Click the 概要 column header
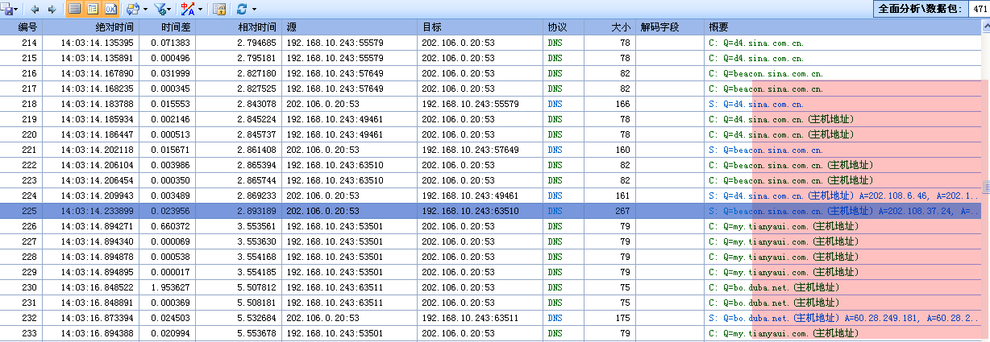 click(842, 27)
